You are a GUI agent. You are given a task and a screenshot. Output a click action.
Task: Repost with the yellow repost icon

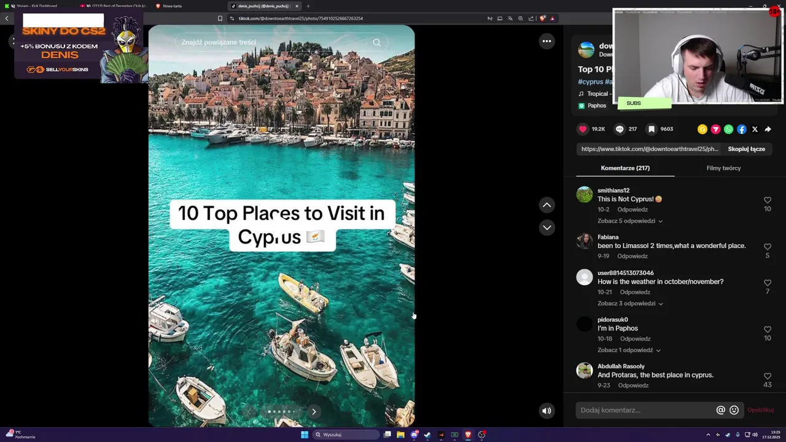702,129
